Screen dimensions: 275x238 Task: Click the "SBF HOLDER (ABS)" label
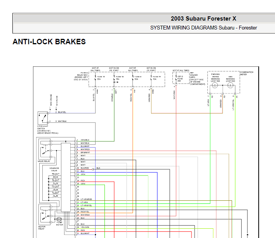coord(194,75)
